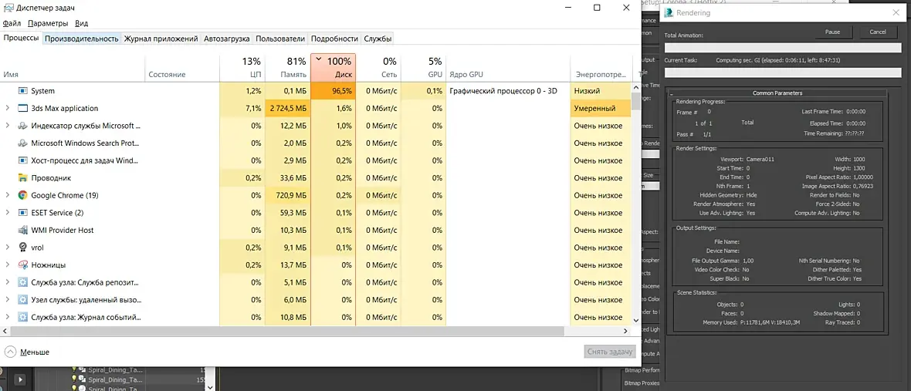Click the Ножницы (Snipping Tool) icon

23,265
